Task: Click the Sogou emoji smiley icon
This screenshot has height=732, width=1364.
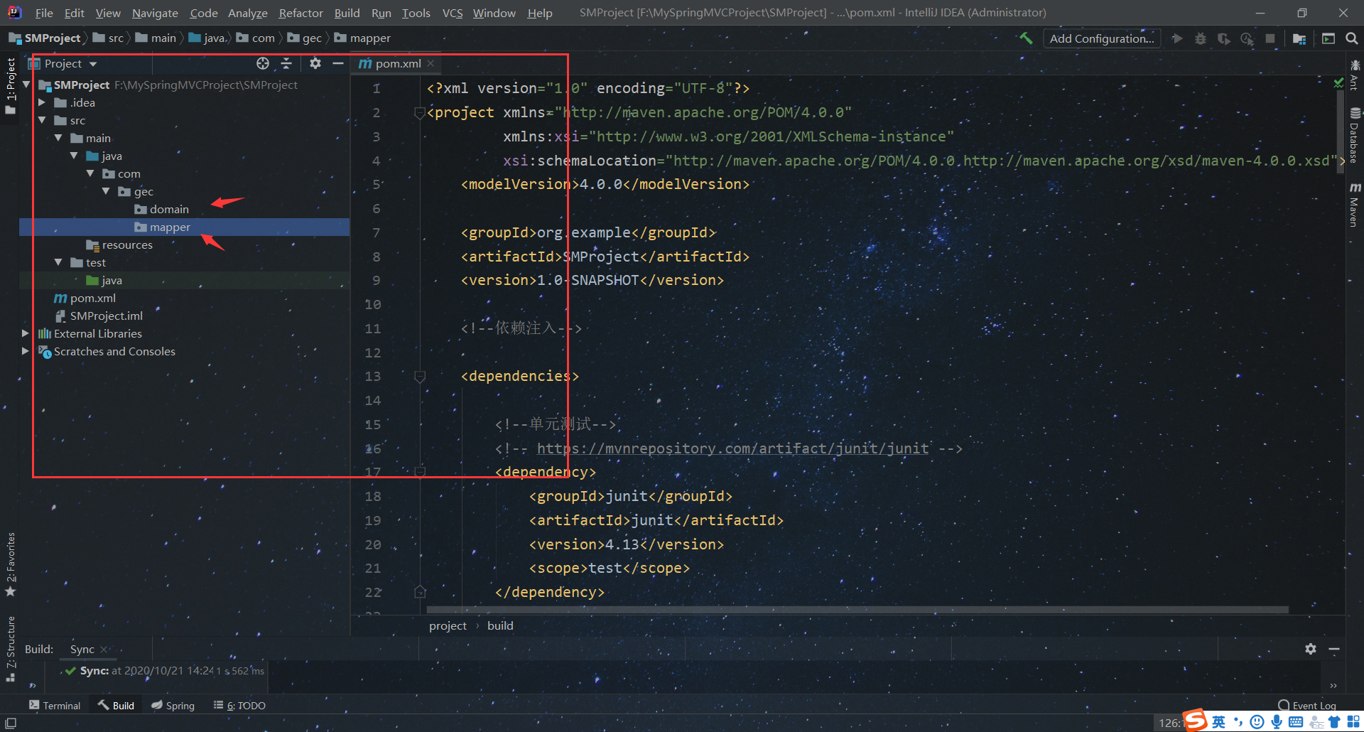Action: [x=1257, y=722]
